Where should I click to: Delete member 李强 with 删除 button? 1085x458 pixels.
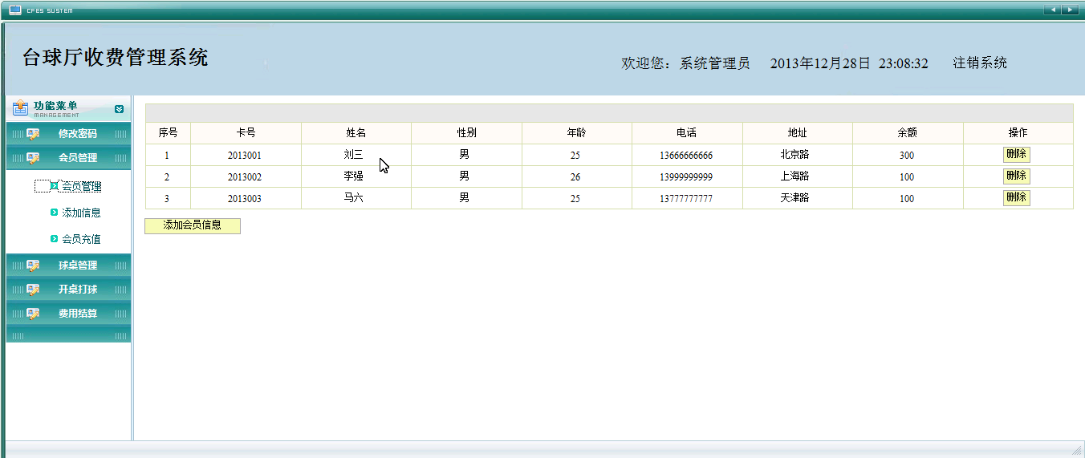1017,176
